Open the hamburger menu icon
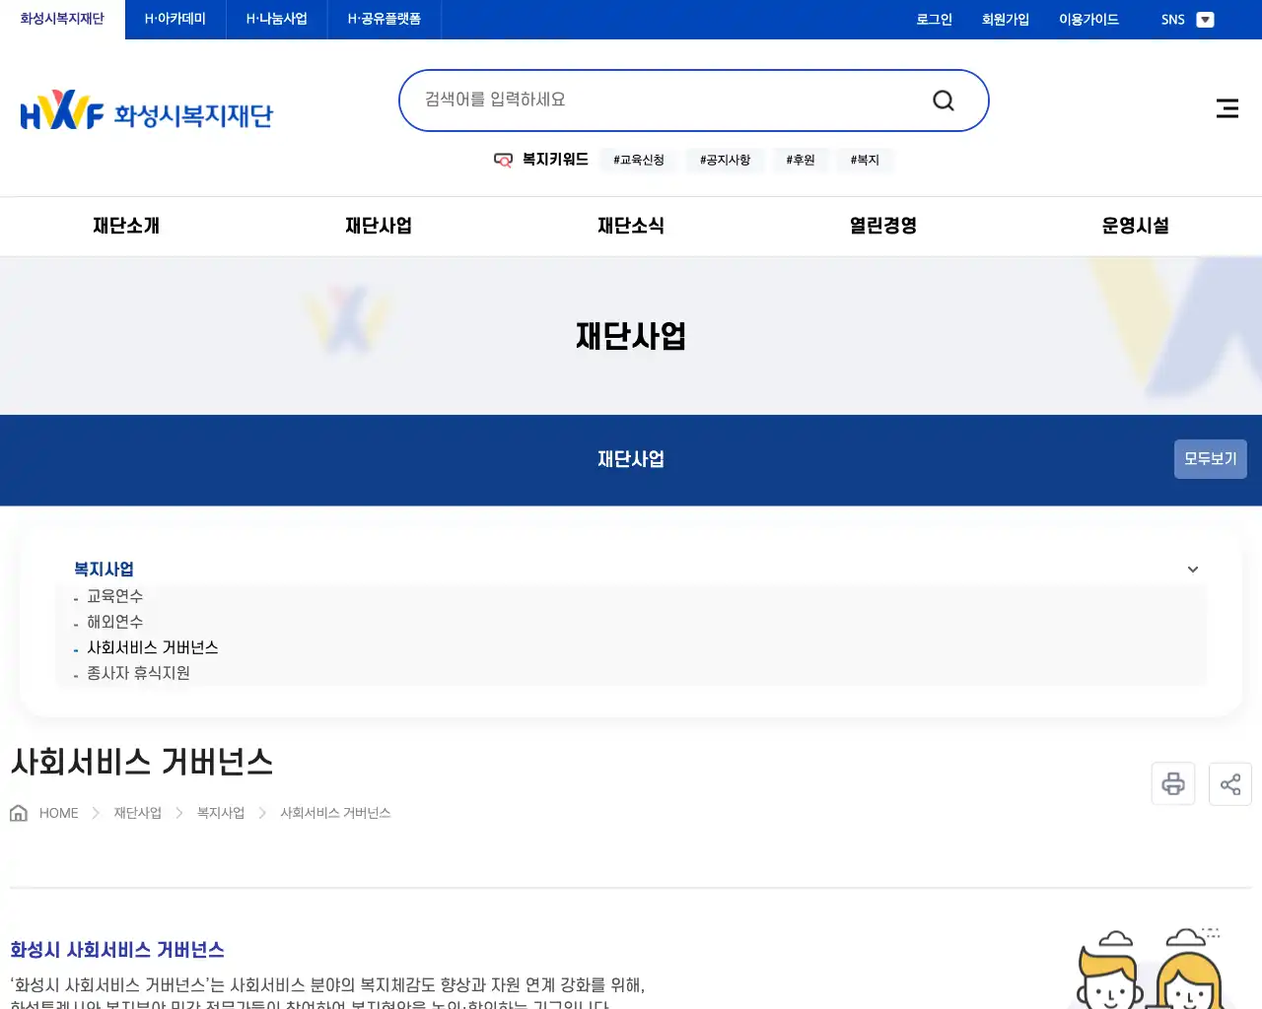 point(1227,108)
